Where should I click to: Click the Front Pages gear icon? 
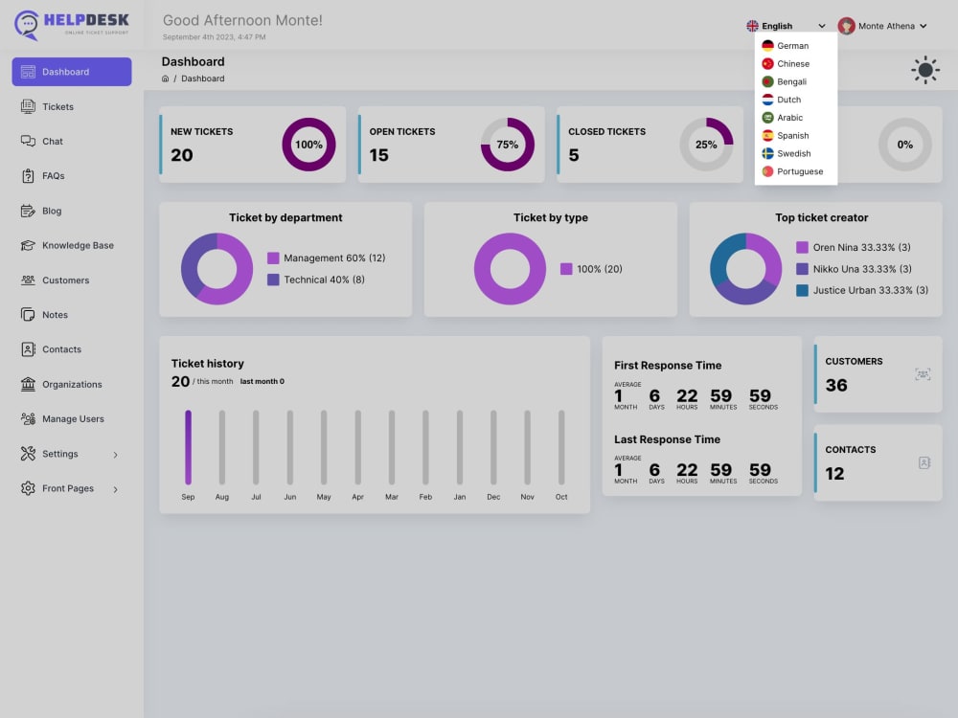[x=28, y=488]
